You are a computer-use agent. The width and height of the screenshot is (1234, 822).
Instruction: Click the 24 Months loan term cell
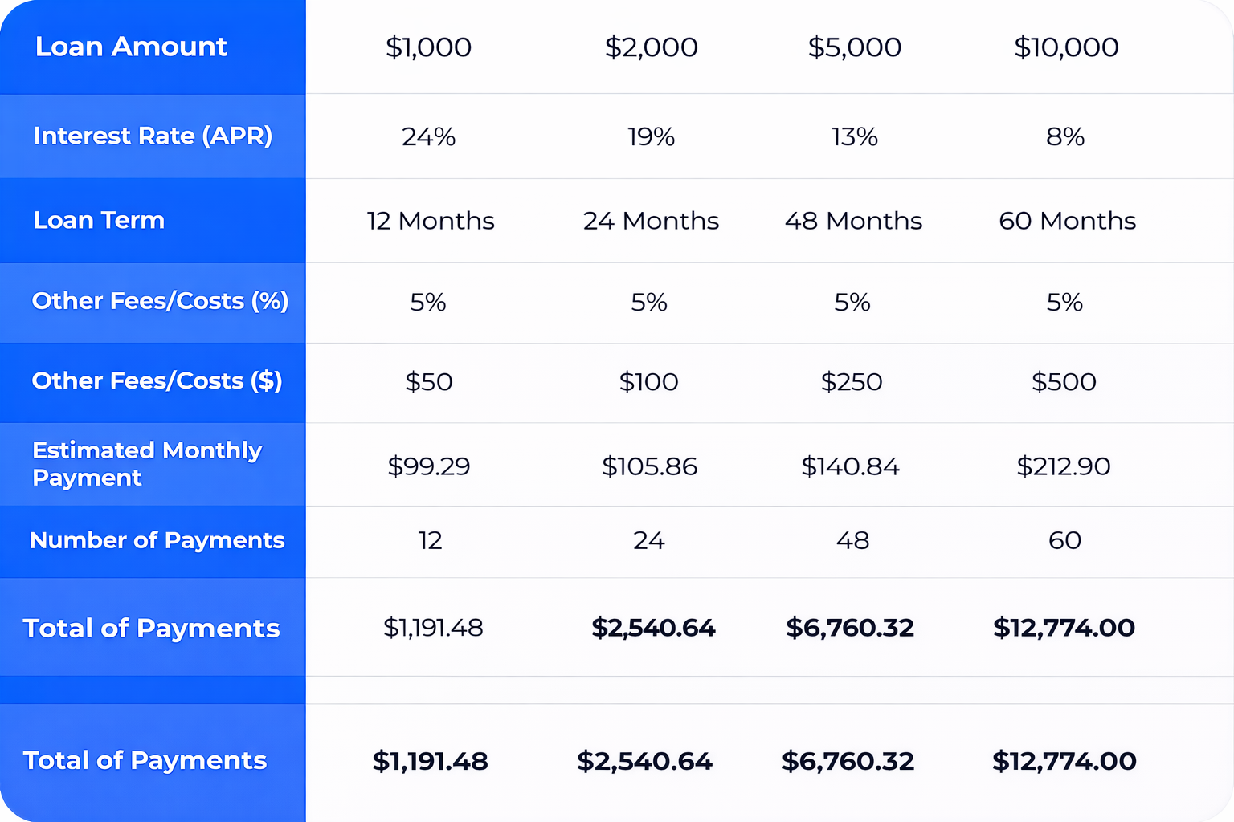click(651, 221)
